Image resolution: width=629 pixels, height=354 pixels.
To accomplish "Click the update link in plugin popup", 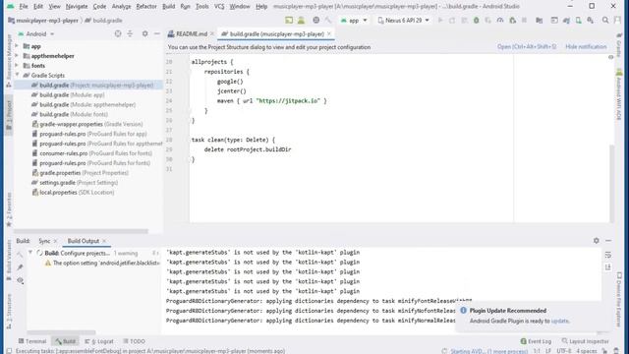I will (x=559, y=322).
